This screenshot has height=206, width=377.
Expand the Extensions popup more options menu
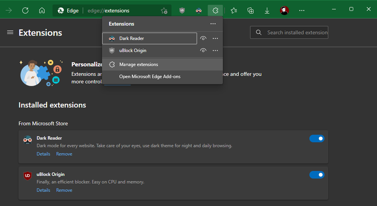point(213,24)
